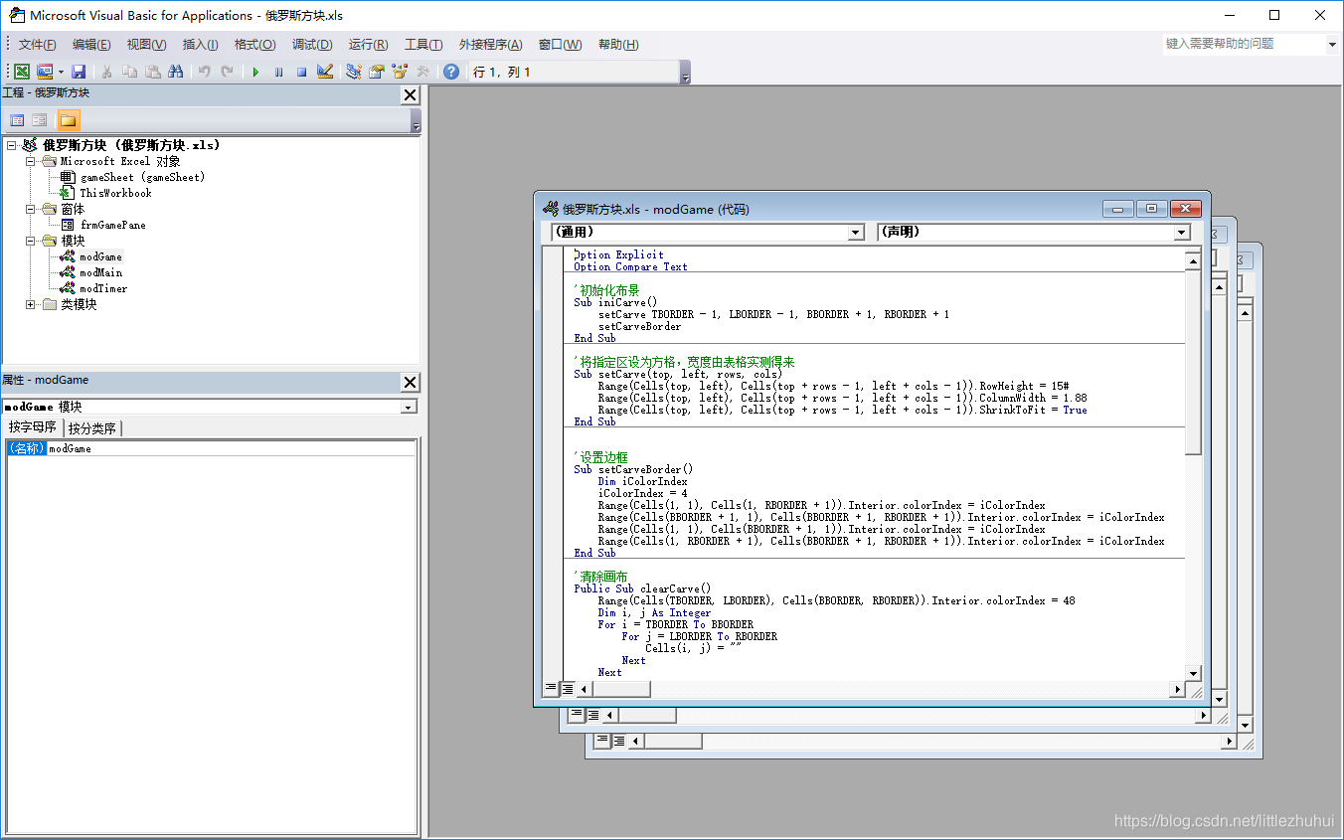Open the Properties Window toolbar icon
This screenshot has height=840, width=1344.
pyautogui.click(x=377, y=72)
